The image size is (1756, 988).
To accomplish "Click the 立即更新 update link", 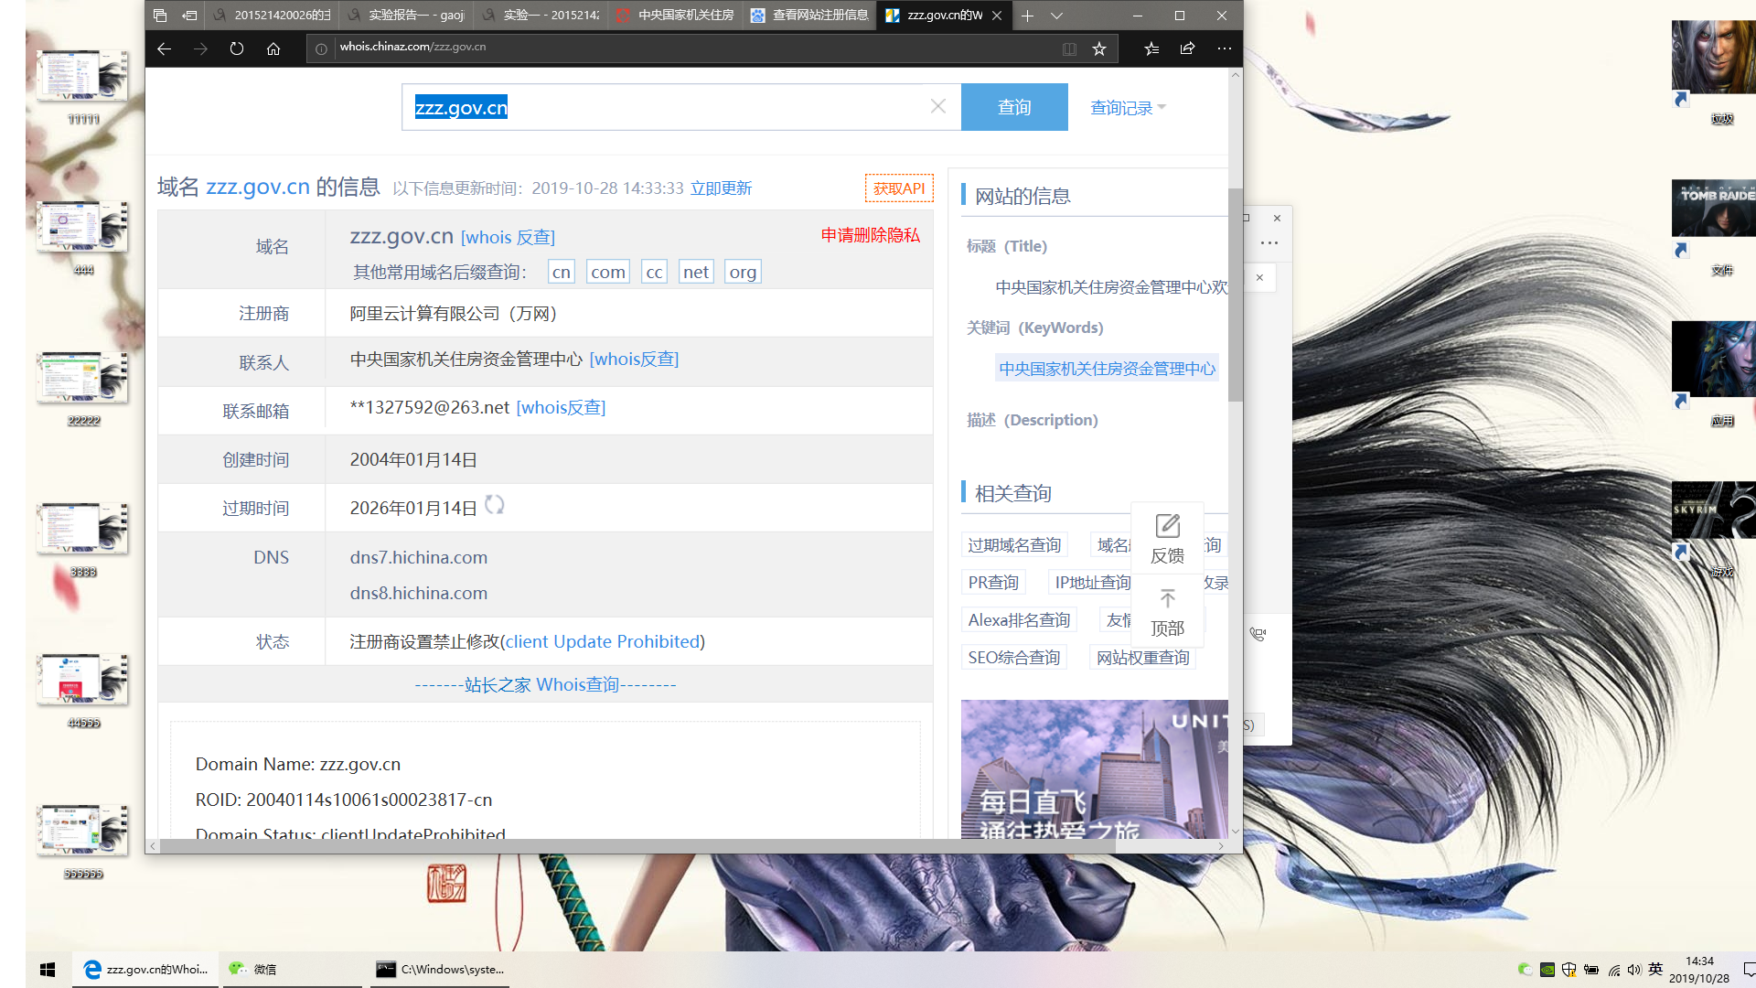I will coord(721,188).
